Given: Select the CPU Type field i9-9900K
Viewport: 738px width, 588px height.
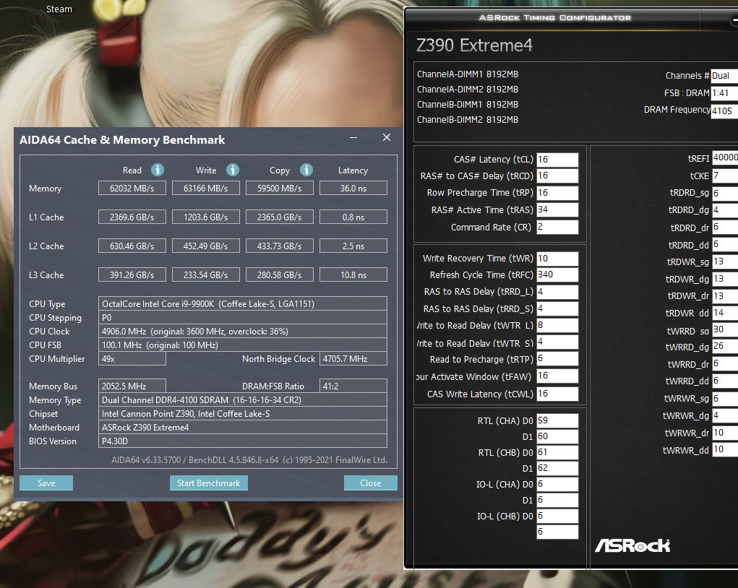Looking at the screenshot, I should (243, 304).
